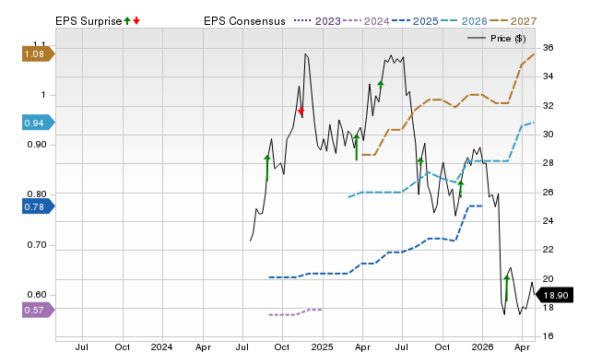Click the 2026 x-axis label

click(x=482, y=346)
